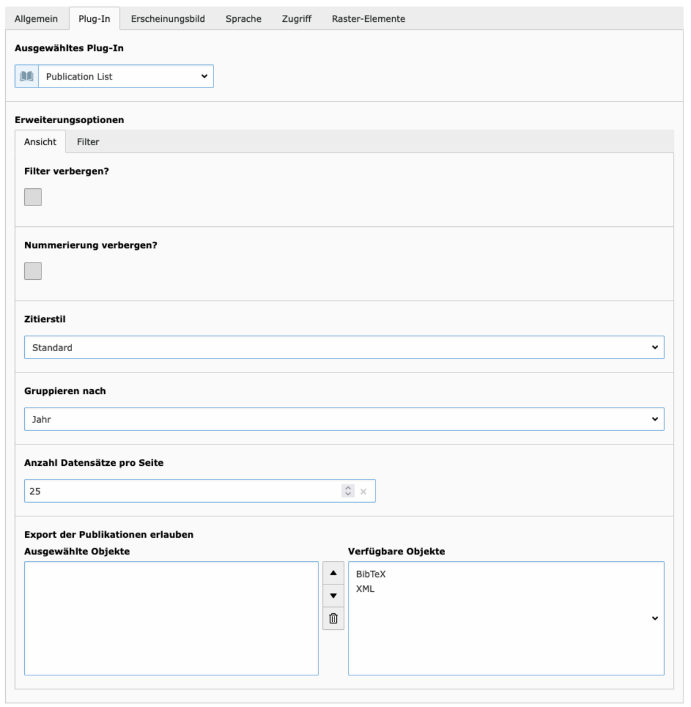
Task: Delete selected export object with trash icon
Action: pos(333,618)
